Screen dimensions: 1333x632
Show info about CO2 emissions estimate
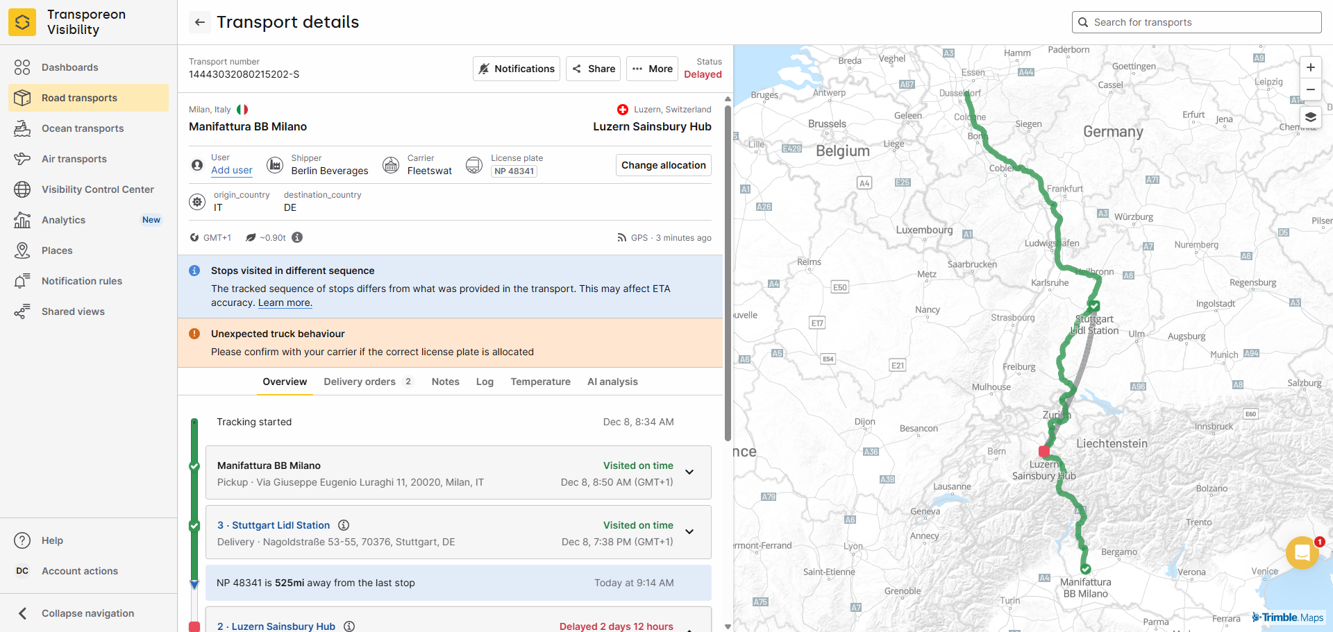pyautogui.click(x=297, y=237)
